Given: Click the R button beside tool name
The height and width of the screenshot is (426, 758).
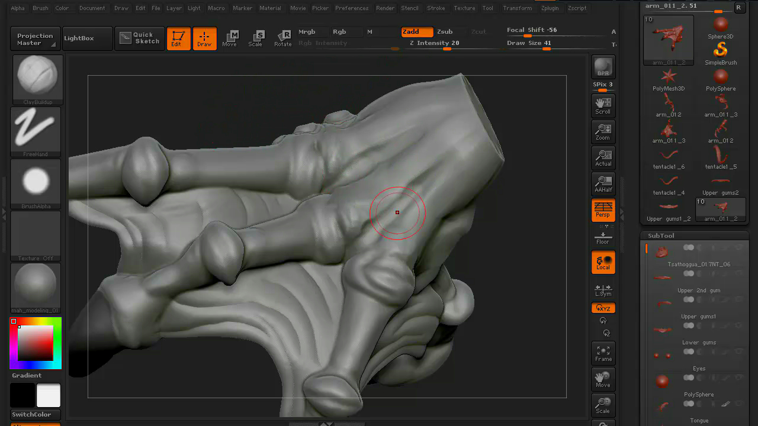Looking at the screenshot, I should point(739,7).
